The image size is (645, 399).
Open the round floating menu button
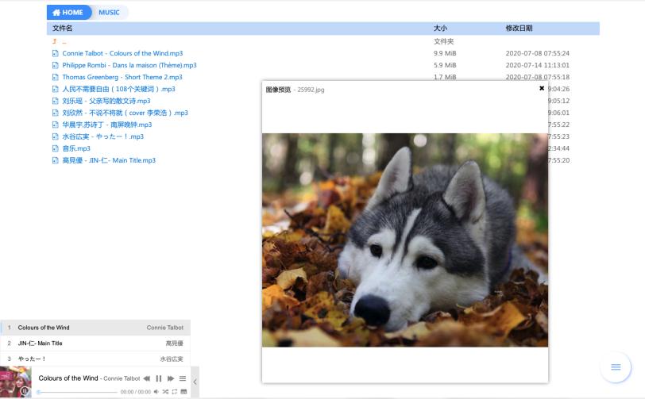[x=616, y=367]
